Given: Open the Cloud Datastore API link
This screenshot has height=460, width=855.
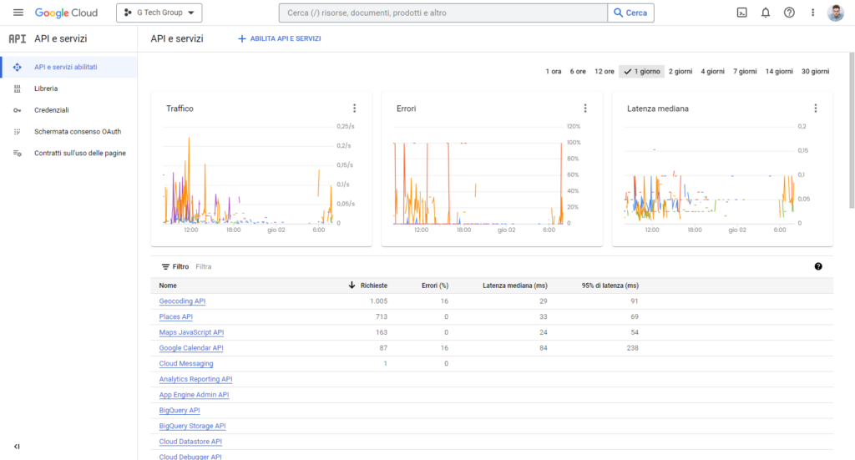Looking at the screenshot, I should pyautogui.click(x=190, y=442).
